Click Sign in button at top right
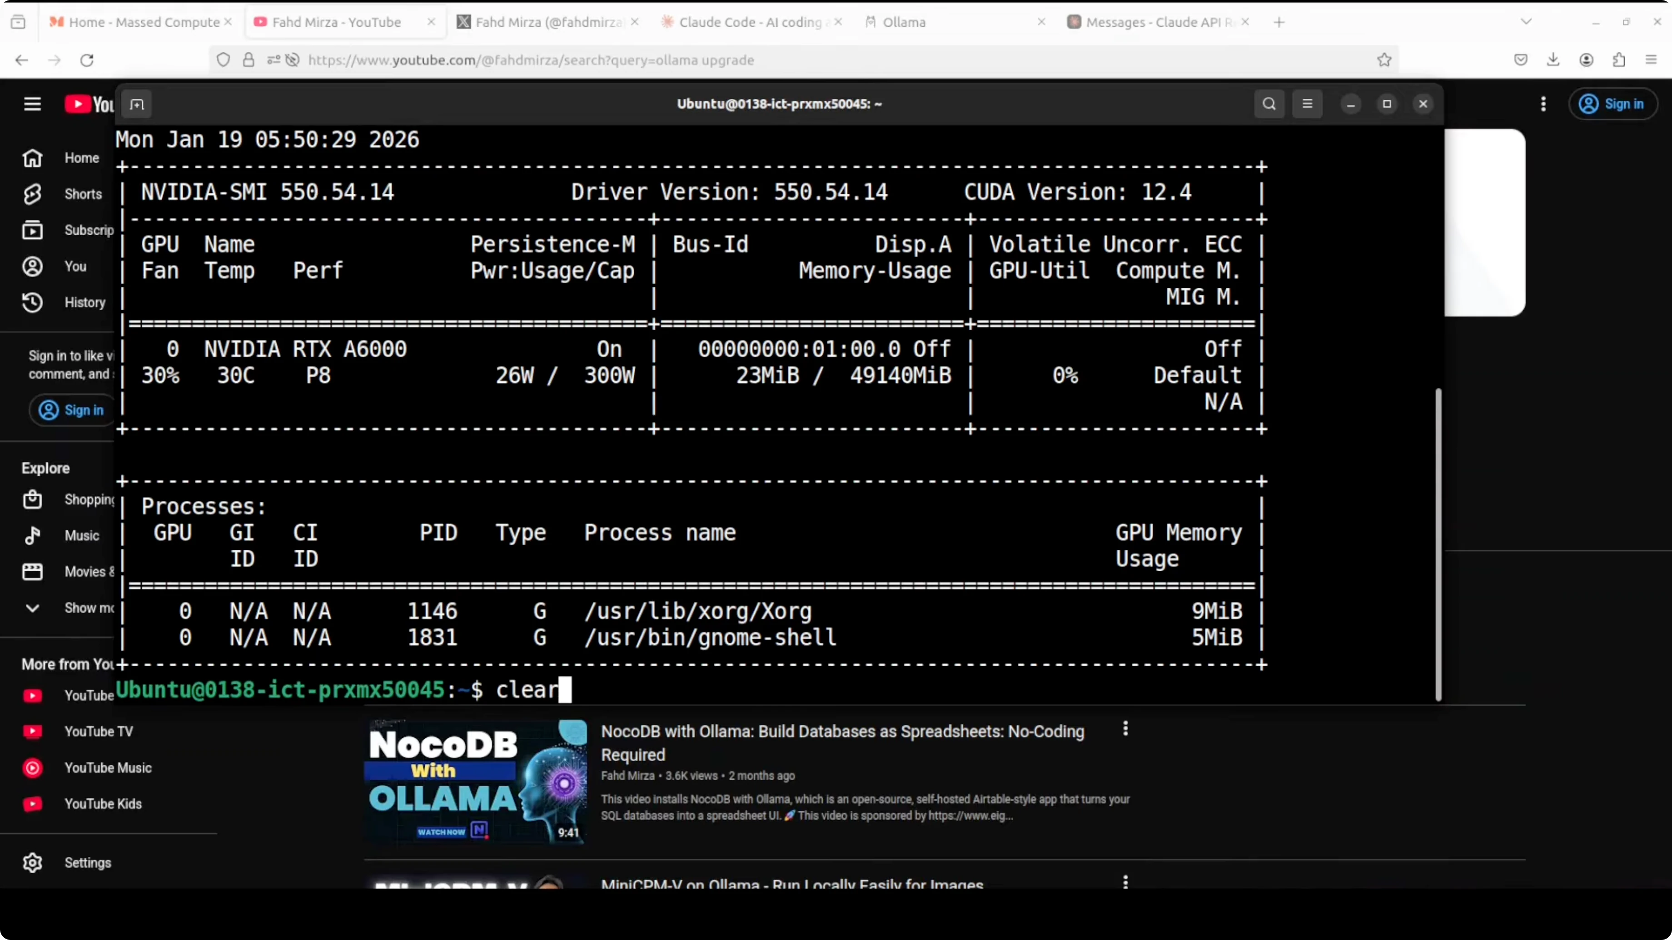Viewport: 1672px width, 940px height. [1612, 104]
